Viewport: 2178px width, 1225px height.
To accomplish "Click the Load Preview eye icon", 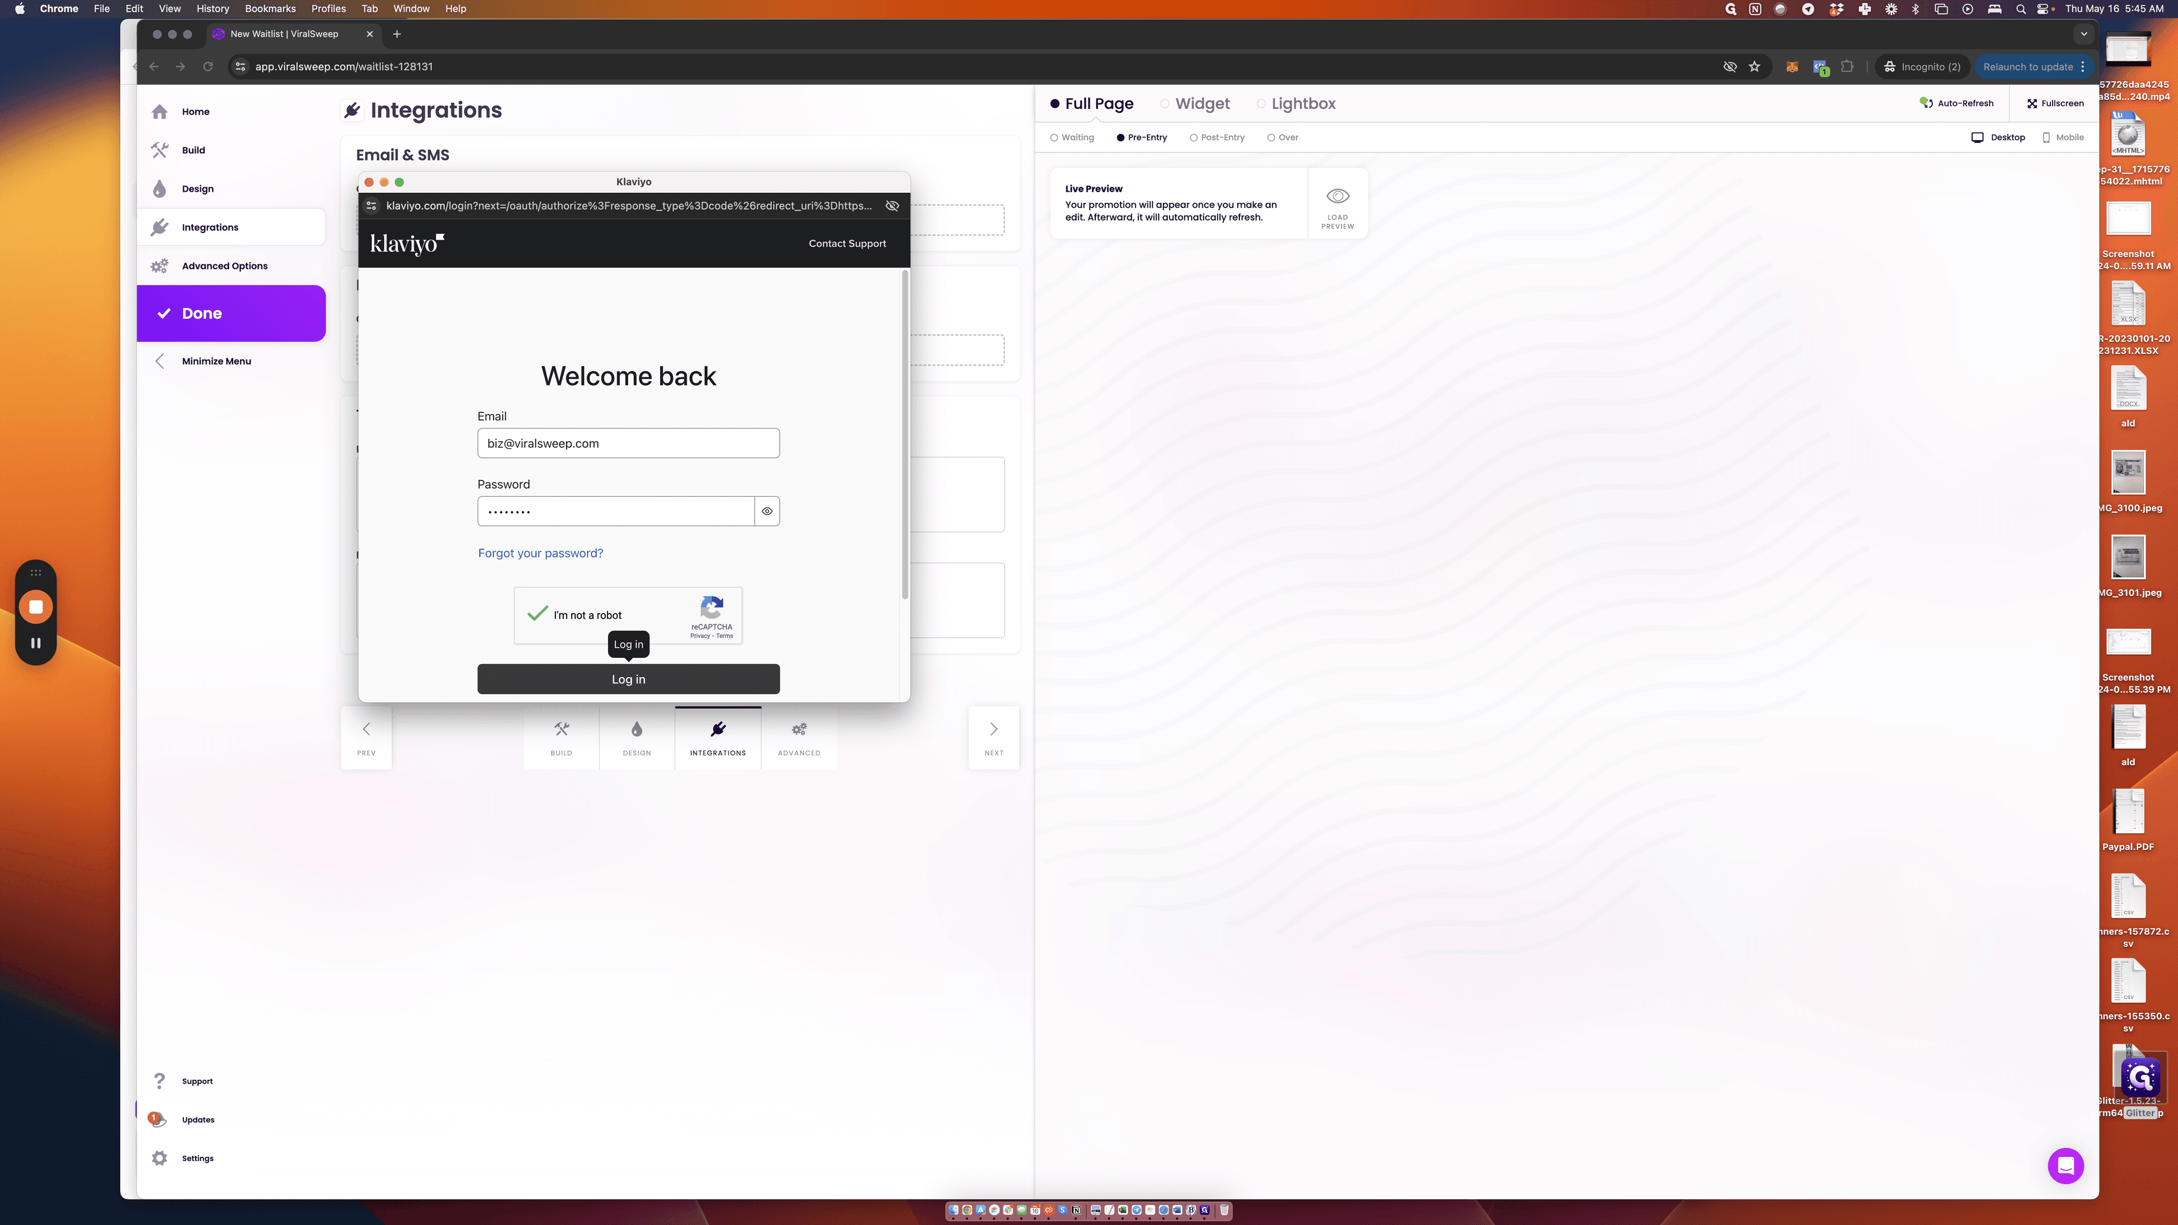I will pyautogui.click(x=1337, y=196).
